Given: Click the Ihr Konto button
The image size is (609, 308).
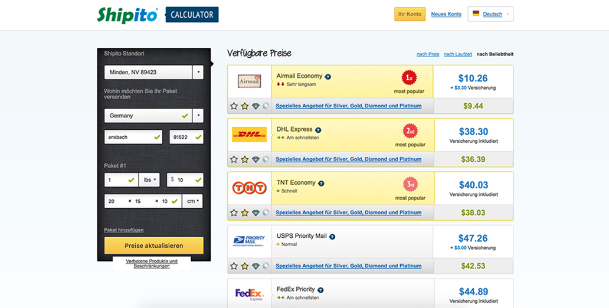Looking at the screenshot, I should (410, 14).
